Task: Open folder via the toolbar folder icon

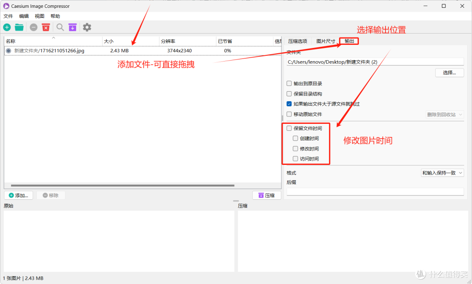Action: click(19, 27)
